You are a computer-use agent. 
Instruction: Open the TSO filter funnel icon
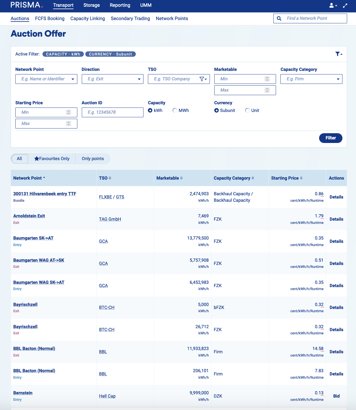coord(203,79)
